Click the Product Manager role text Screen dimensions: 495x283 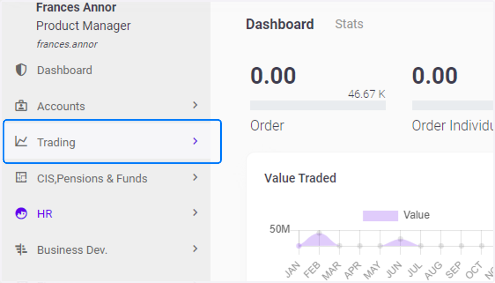point(83,26)
